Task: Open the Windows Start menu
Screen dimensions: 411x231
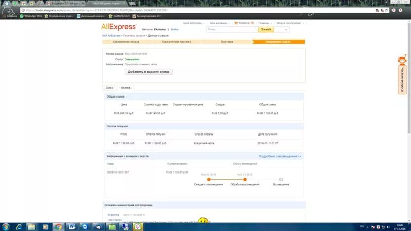Action: tap(6, 227)
